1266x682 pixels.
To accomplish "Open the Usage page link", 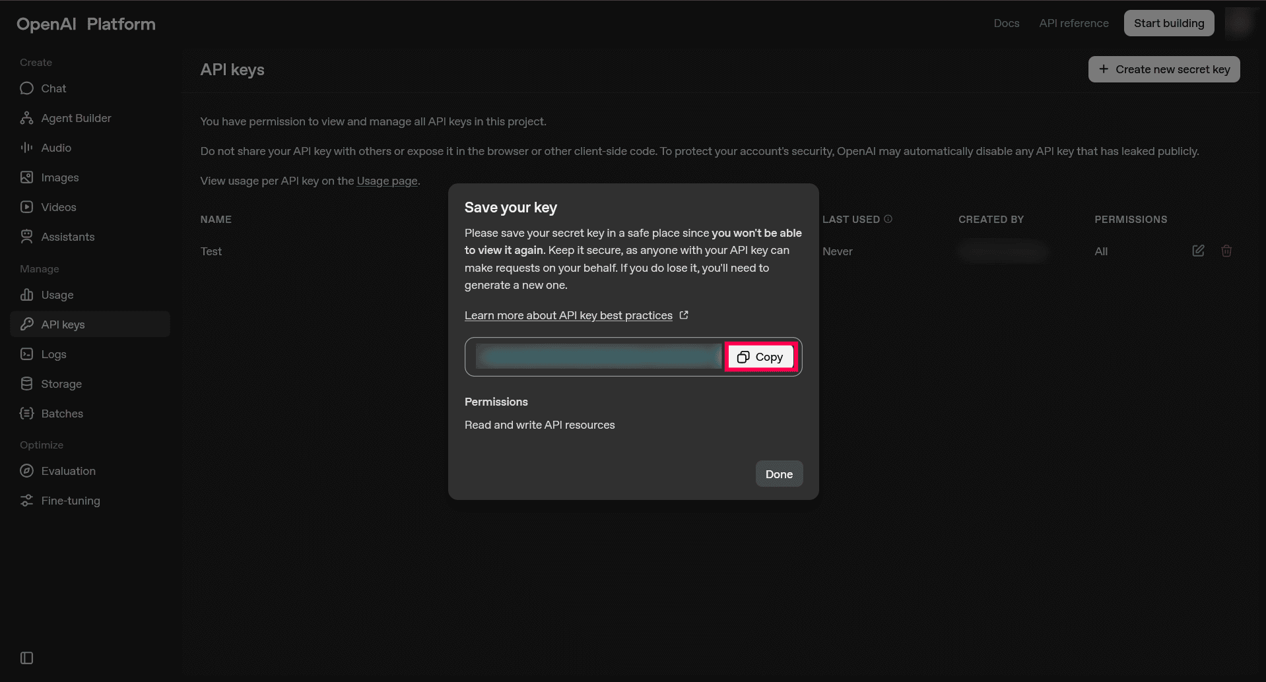I will point(387,181).
